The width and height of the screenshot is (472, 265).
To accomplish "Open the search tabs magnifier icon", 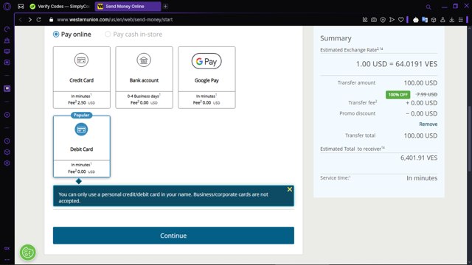I will (428, 7).
